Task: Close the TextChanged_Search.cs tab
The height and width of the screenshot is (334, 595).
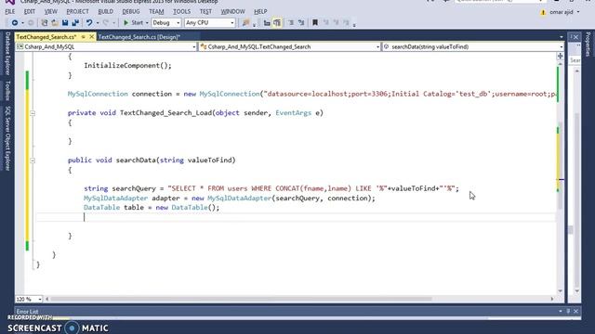Action: [x=91, y=37]
